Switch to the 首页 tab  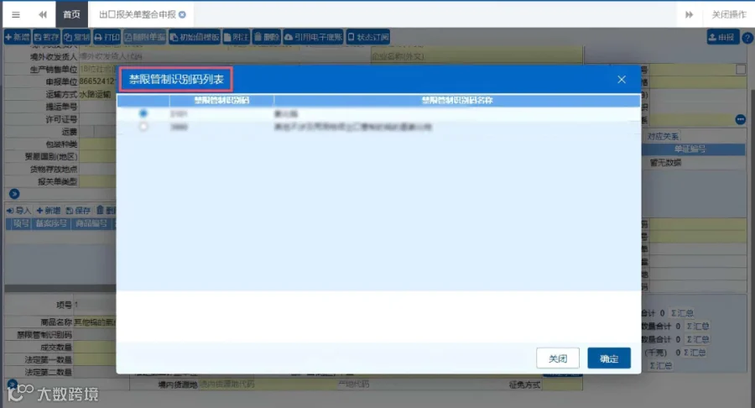click(x=72, y=14)
